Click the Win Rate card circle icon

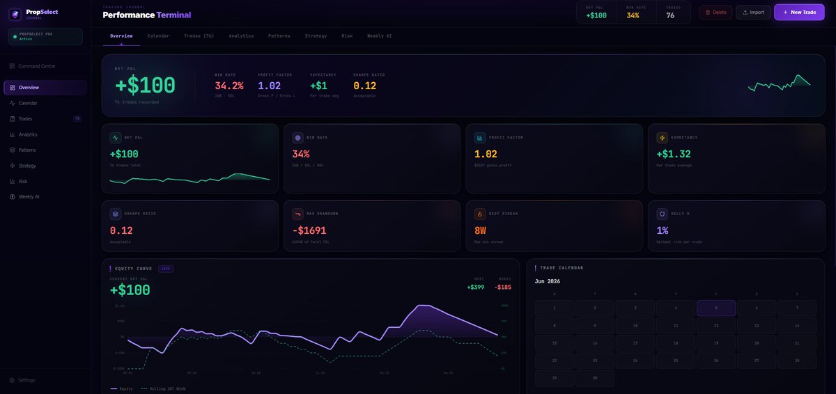(297, 138)
